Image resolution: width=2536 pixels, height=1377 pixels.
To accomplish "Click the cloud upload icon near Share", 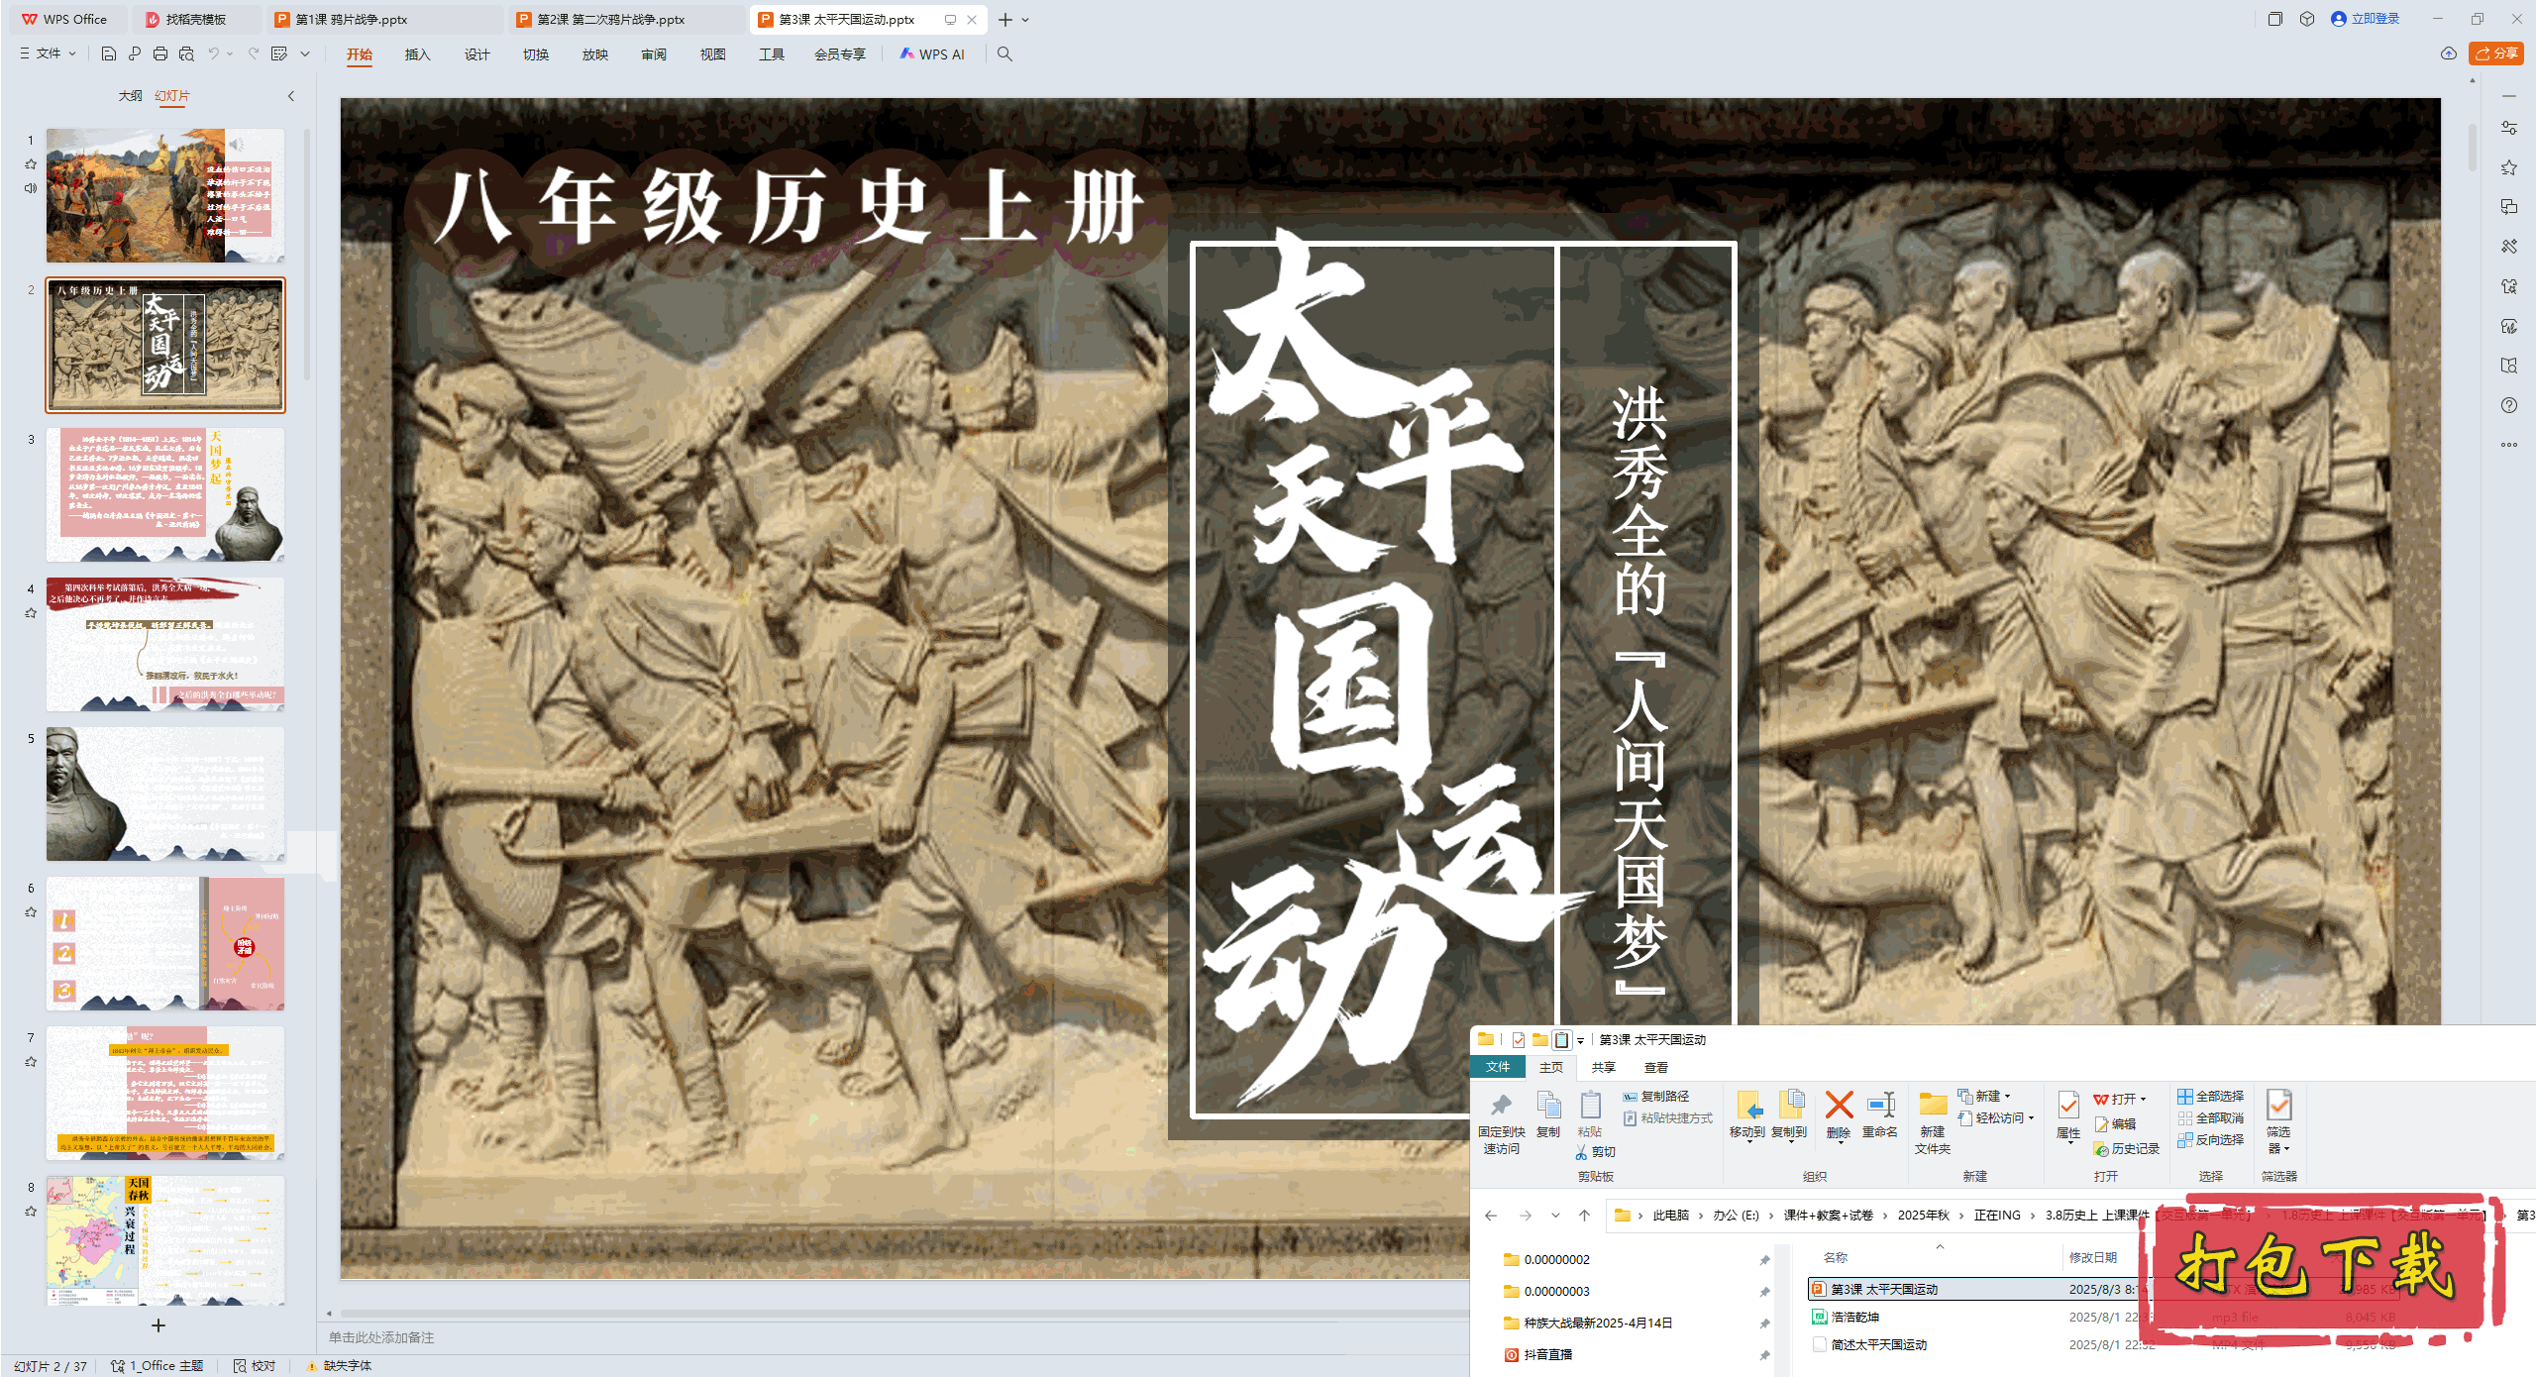I will pyautogui.click(x=2449, y=53).
